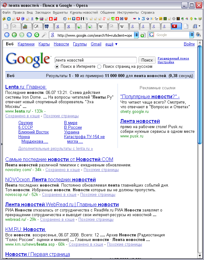The height and width of the screenshot is (260, 204).
Task: Click the Поиск search button
Action: [x=147, y=60]
